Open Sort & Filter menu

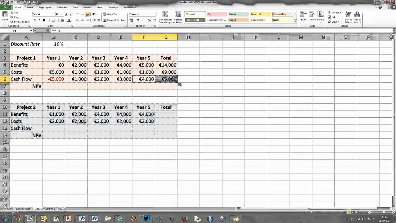[x=348, y=17]
